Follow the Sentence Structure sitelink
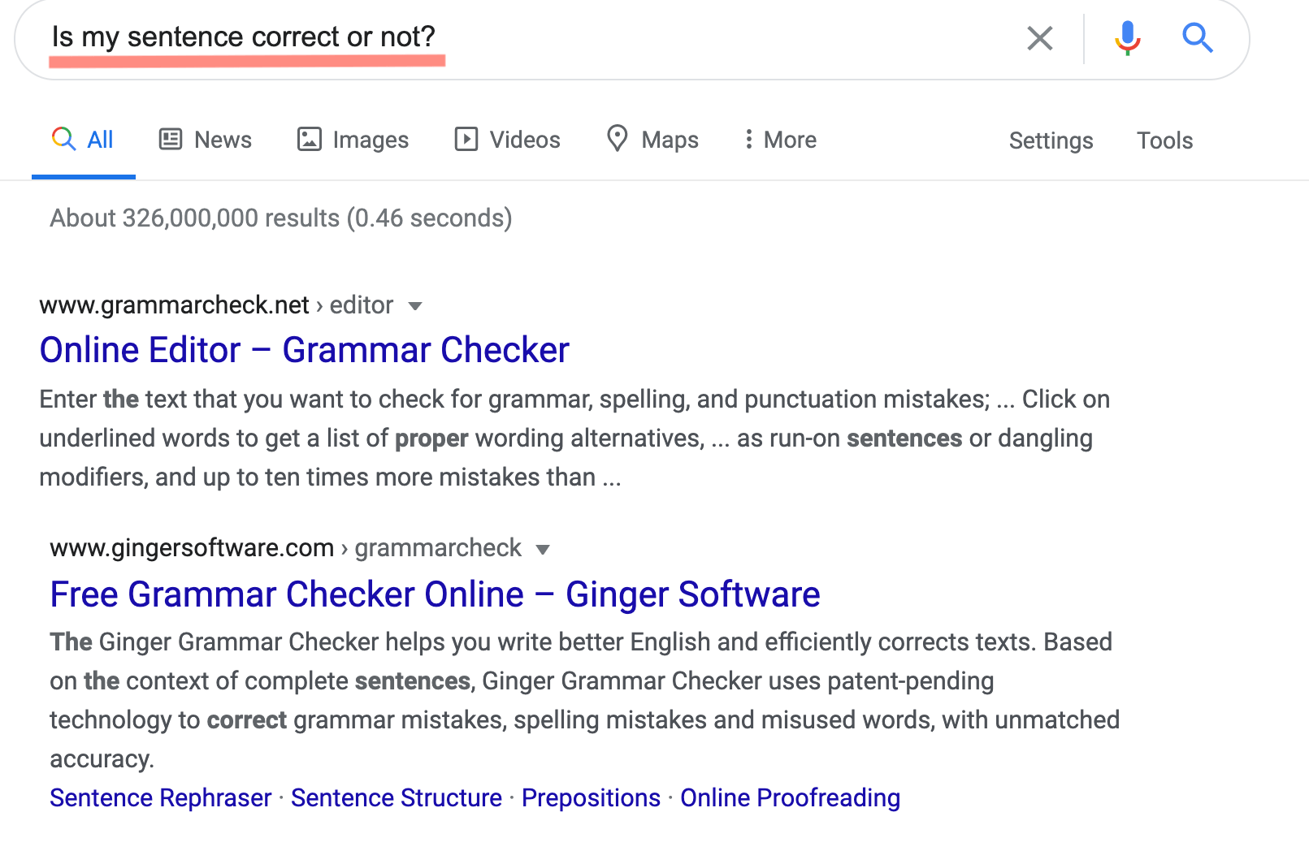The width and height of the screenshot is (1309, 864). [x=397, y=797]
